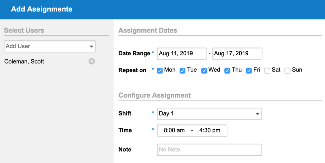Click the end date Aug 17, 2019 field
Viewport: 325px width, 163px height.
coord(237,54)
